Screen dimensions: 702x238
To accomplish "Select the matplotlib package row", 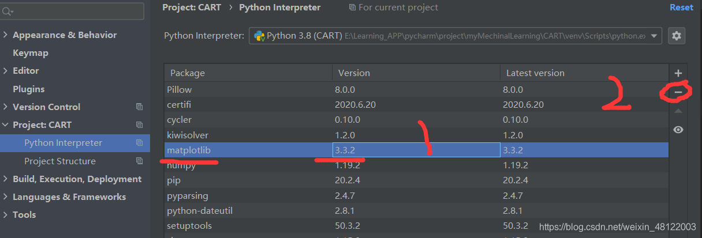I will [x=416, y=150].
